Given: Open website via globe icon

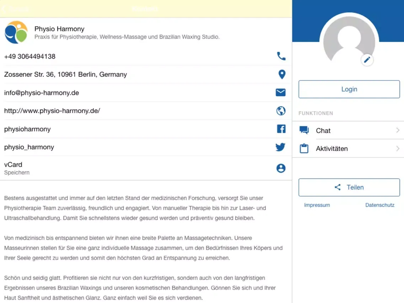Looking at the screenshot, I should [281, 111].
